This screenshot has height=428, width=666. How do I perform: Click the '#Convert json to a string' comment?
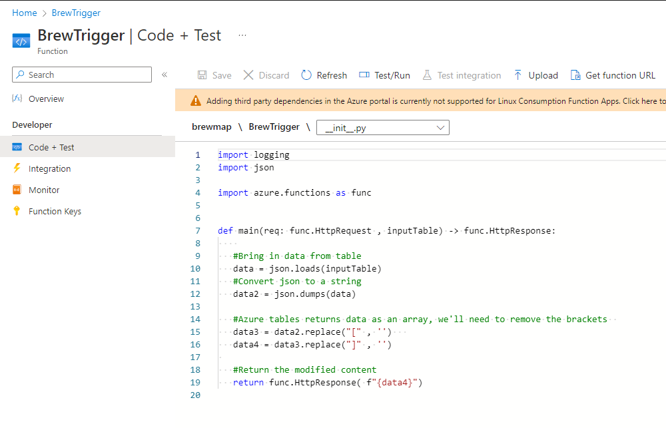click(297, 281)
